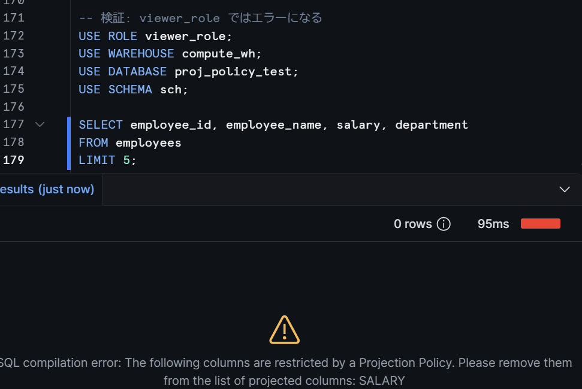Click line number 177 in the gutter
The height and width of the screenshot is (389, 582).
pos(14,124)
